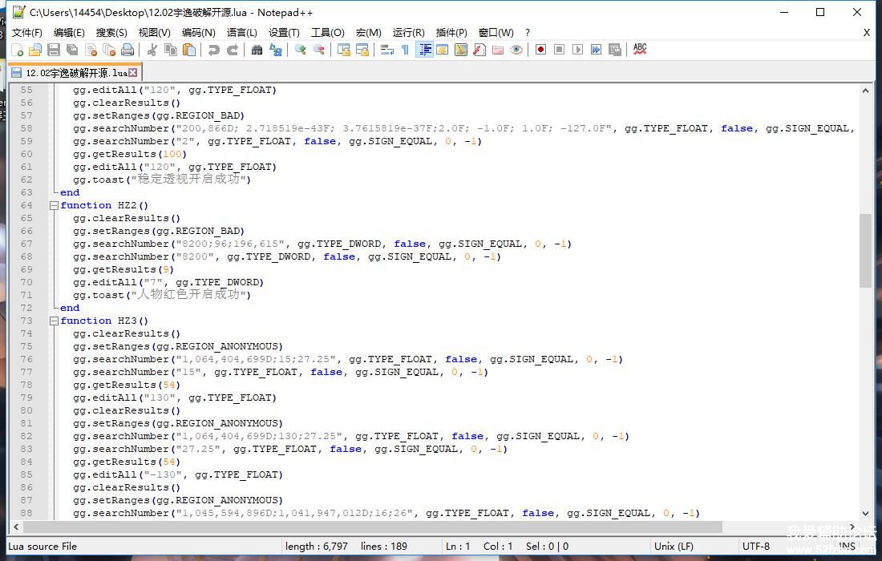The height and width of the screenshot is (561, 882).
Task: Start macro recording with red dot
Action: coord(540,50)
